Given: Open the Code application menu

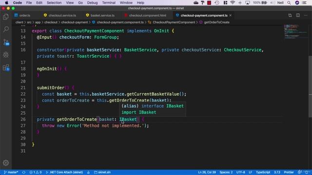Looking at the screenshot, I should (x=18, y=3).
